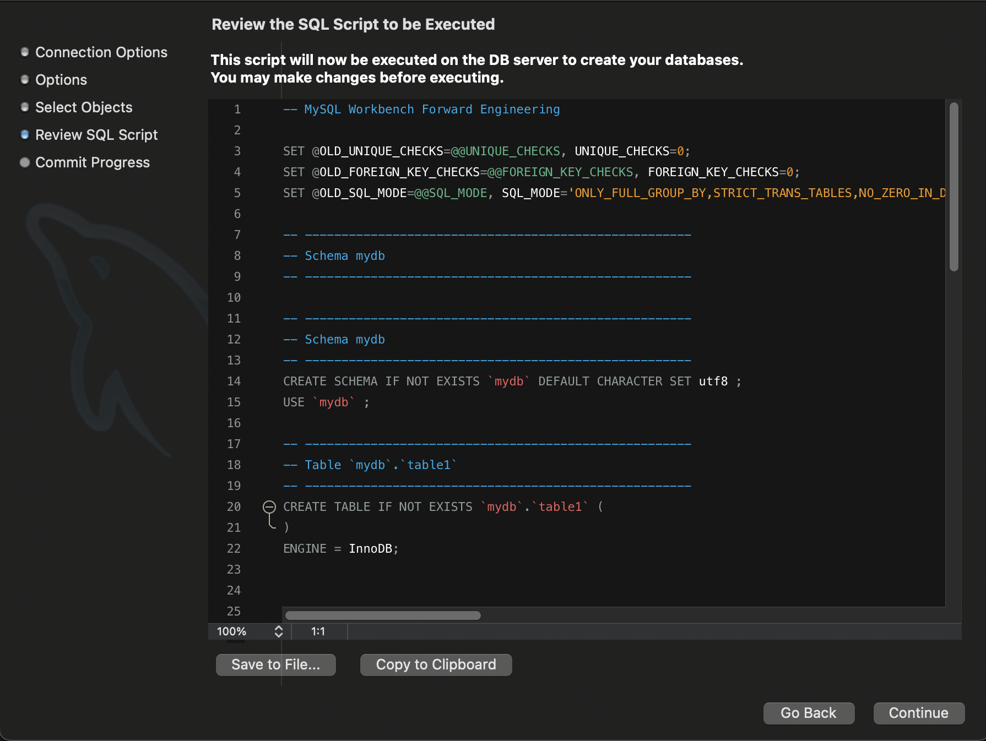Click the dashed comment line on line 17
This screenshot has width=986, height=741.
[487, 444]
